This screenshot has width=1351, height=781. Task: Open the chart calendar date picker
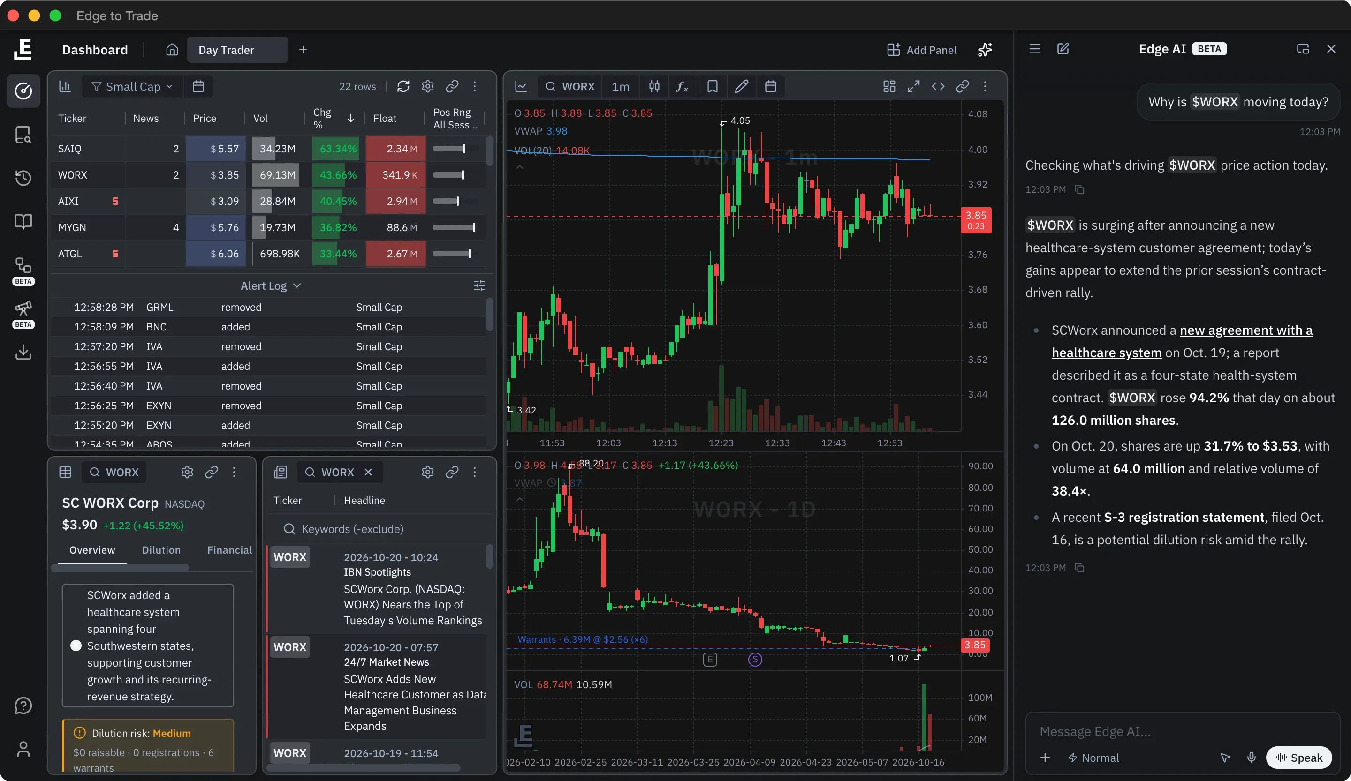click(770, 86)
